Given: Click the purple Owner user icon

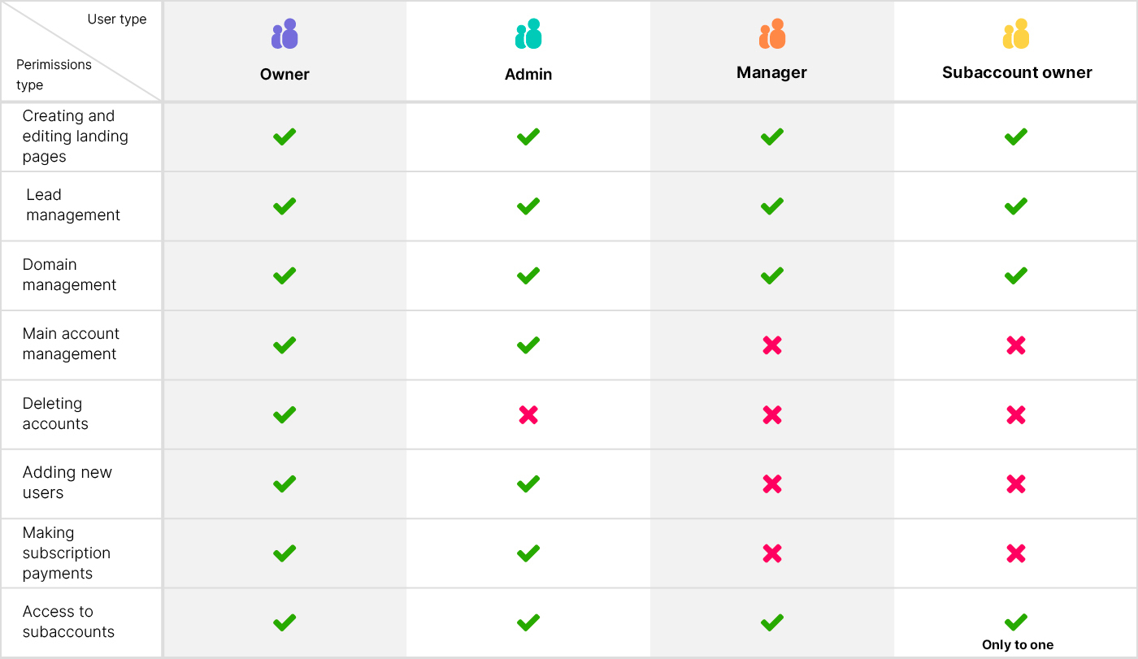Looking at the screenshot, I should coord(284,34).
